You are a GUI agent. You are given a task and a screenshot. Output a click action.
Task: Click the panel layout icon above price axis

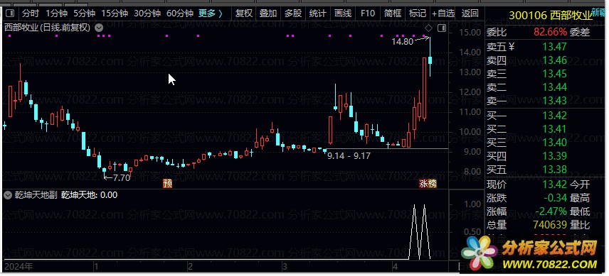click(442, 28)
